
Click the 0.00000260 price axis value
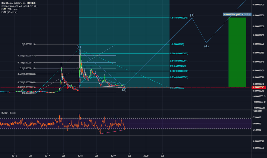[x=259, y=35]
